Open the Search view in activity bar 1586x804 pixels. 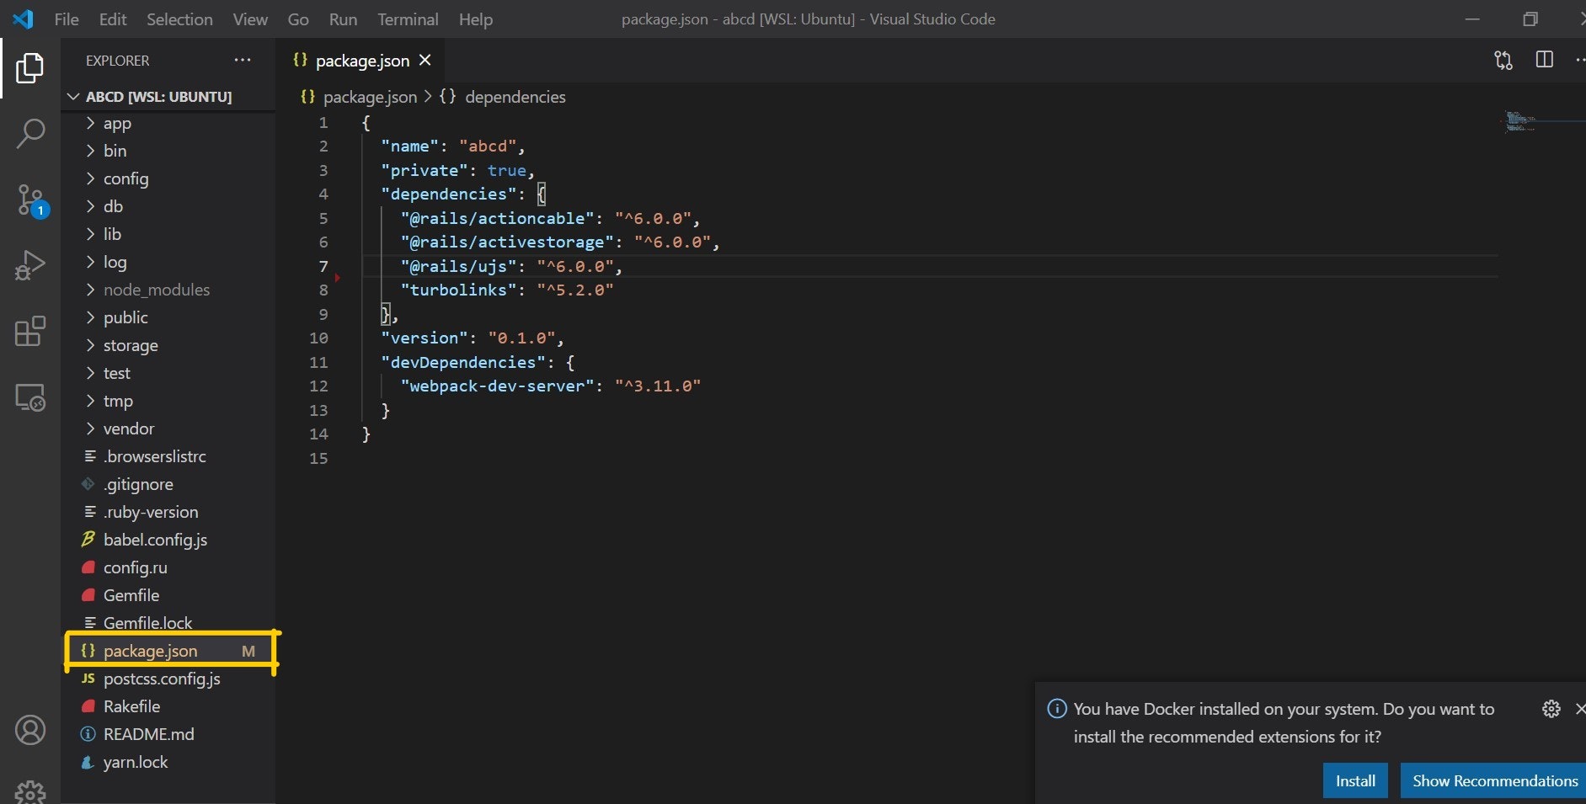tap(30, 133)
